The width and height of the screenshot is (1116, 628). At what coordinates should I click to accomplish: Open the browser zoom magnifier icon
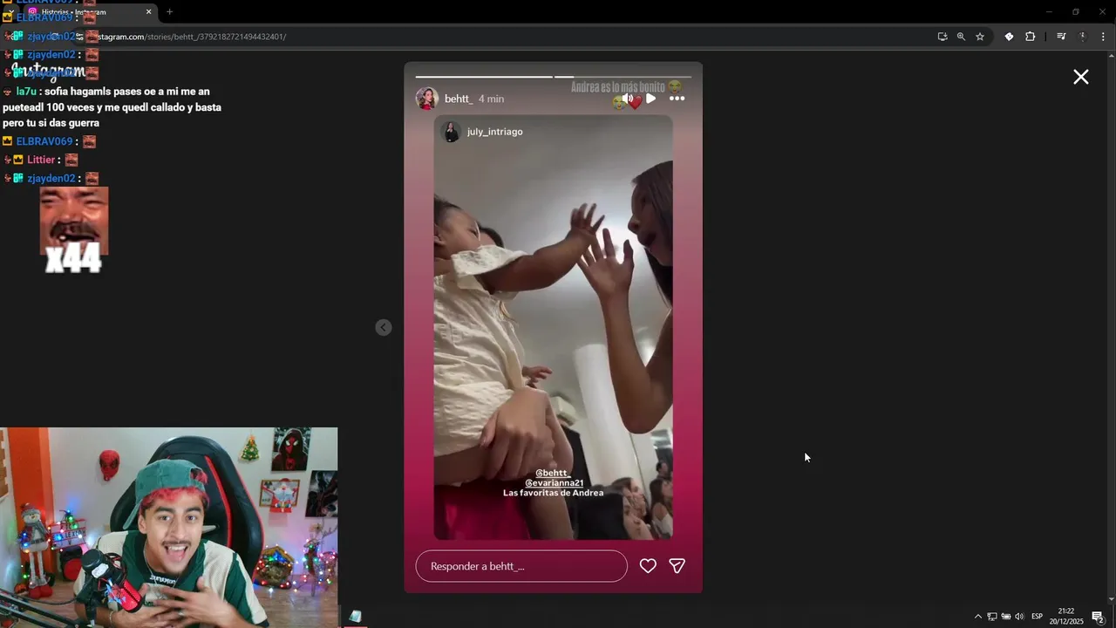961,37
